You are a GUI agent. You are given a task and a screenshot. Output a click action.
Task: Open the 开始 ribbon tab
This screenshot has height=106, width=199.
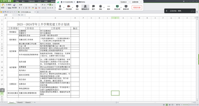pos(17,1)
